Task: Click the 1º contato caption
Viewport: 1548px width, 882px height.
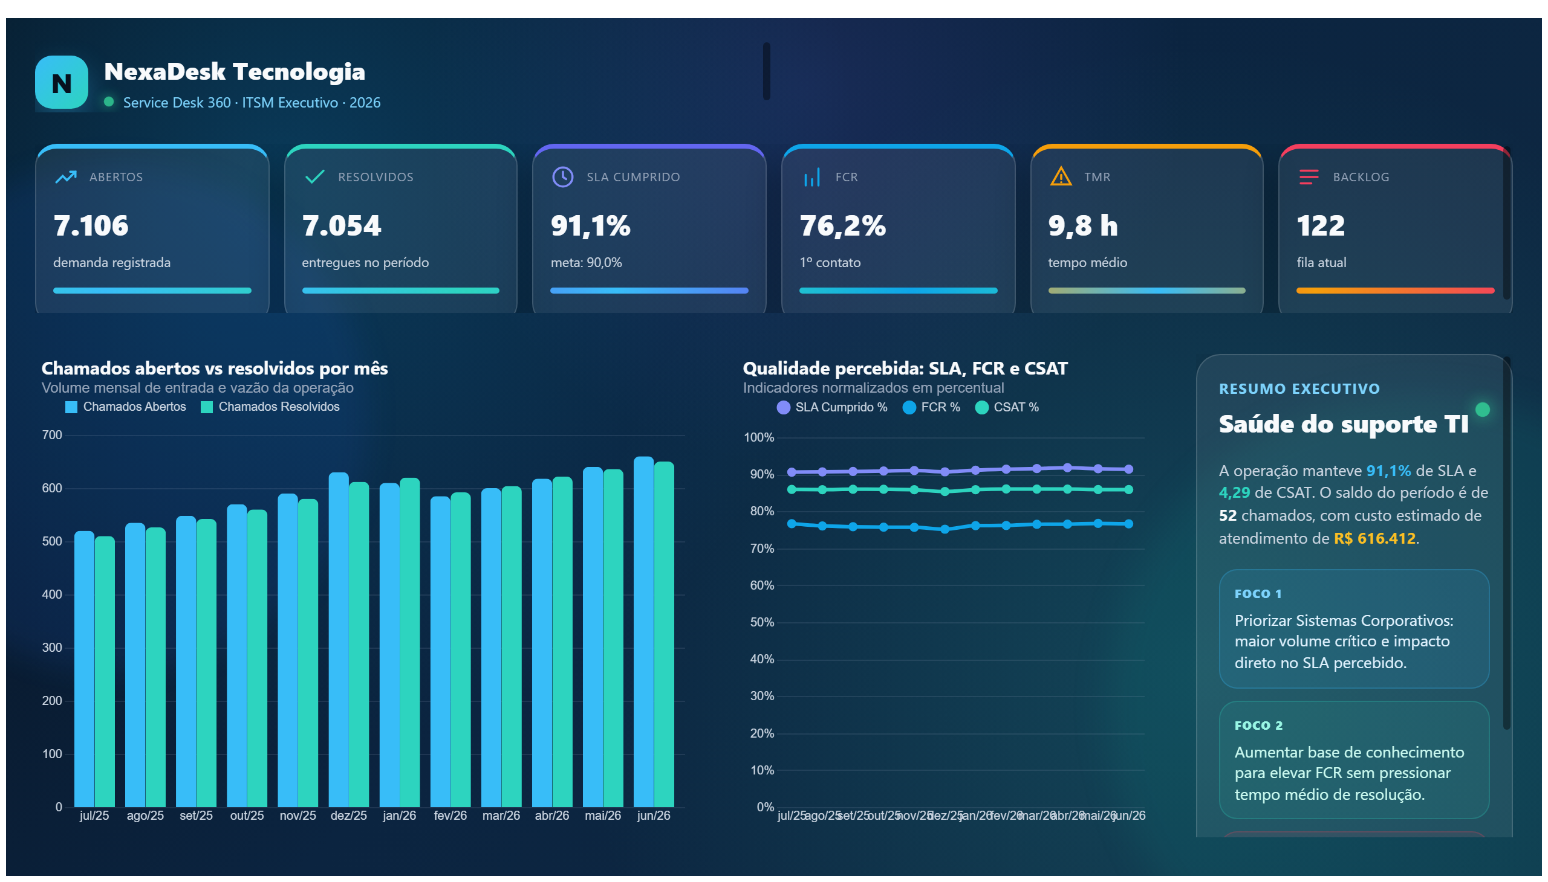Action: (x=830, y=262)
